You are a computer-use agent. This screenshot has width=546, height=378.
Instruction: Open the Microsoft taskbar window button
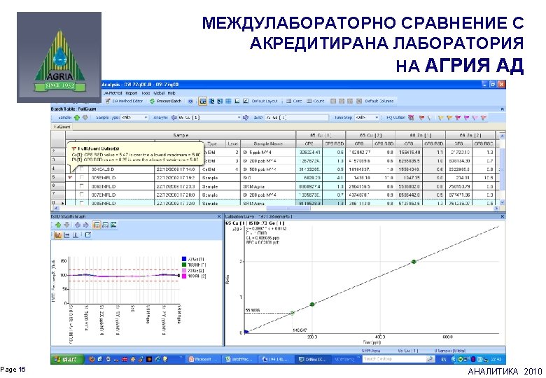[x=203, y=359]
